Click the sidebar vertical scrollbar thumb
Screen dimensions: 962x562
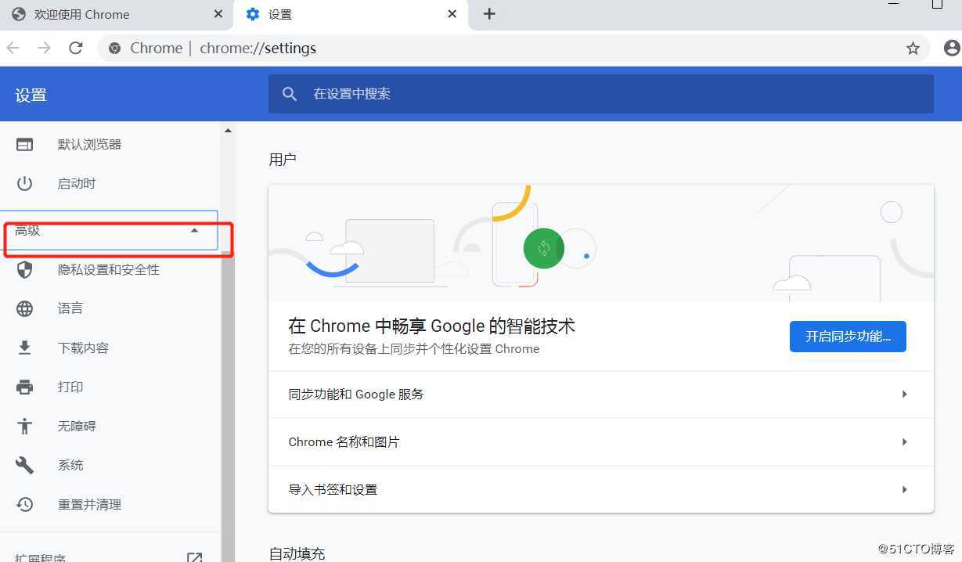click(228, 407)
